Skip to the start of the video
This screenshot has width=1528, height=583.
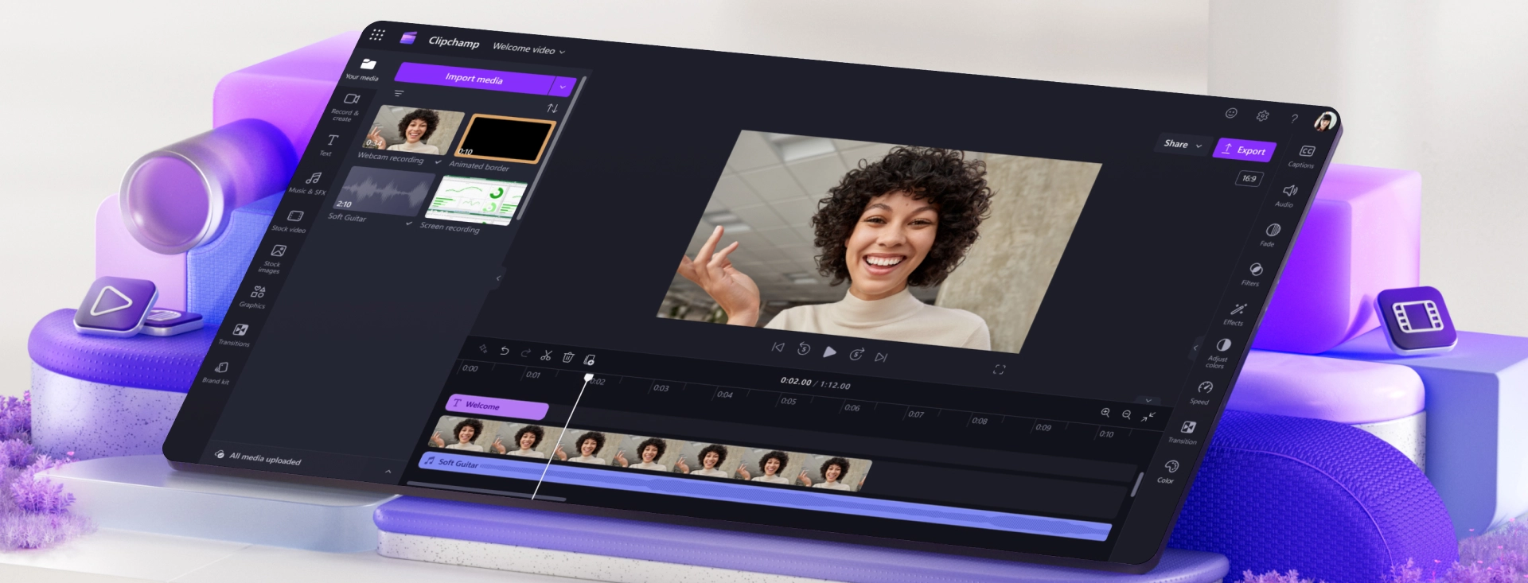point(778,347)
